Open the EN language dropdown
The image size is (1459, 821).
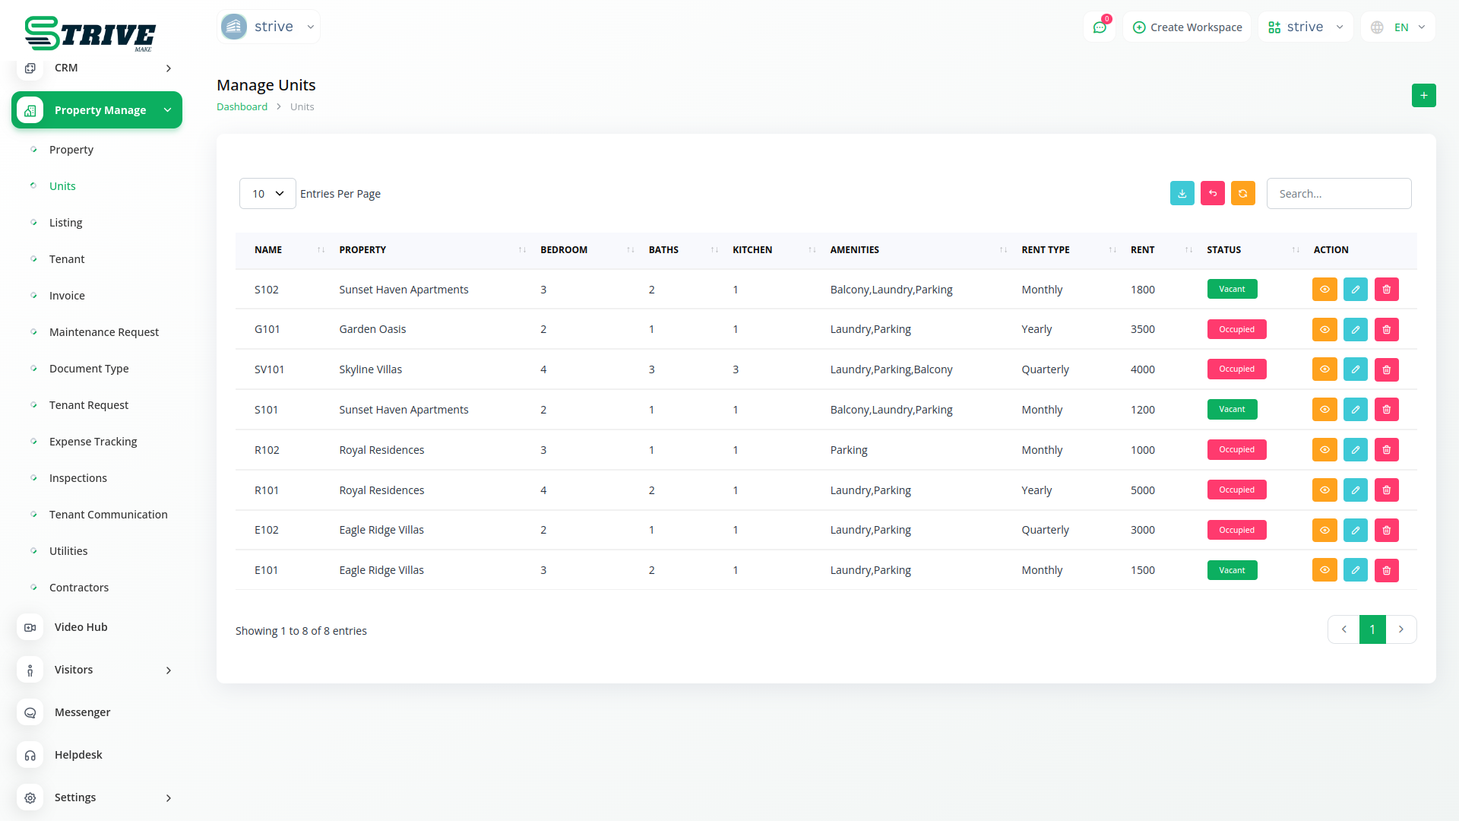pos(1399,27)
